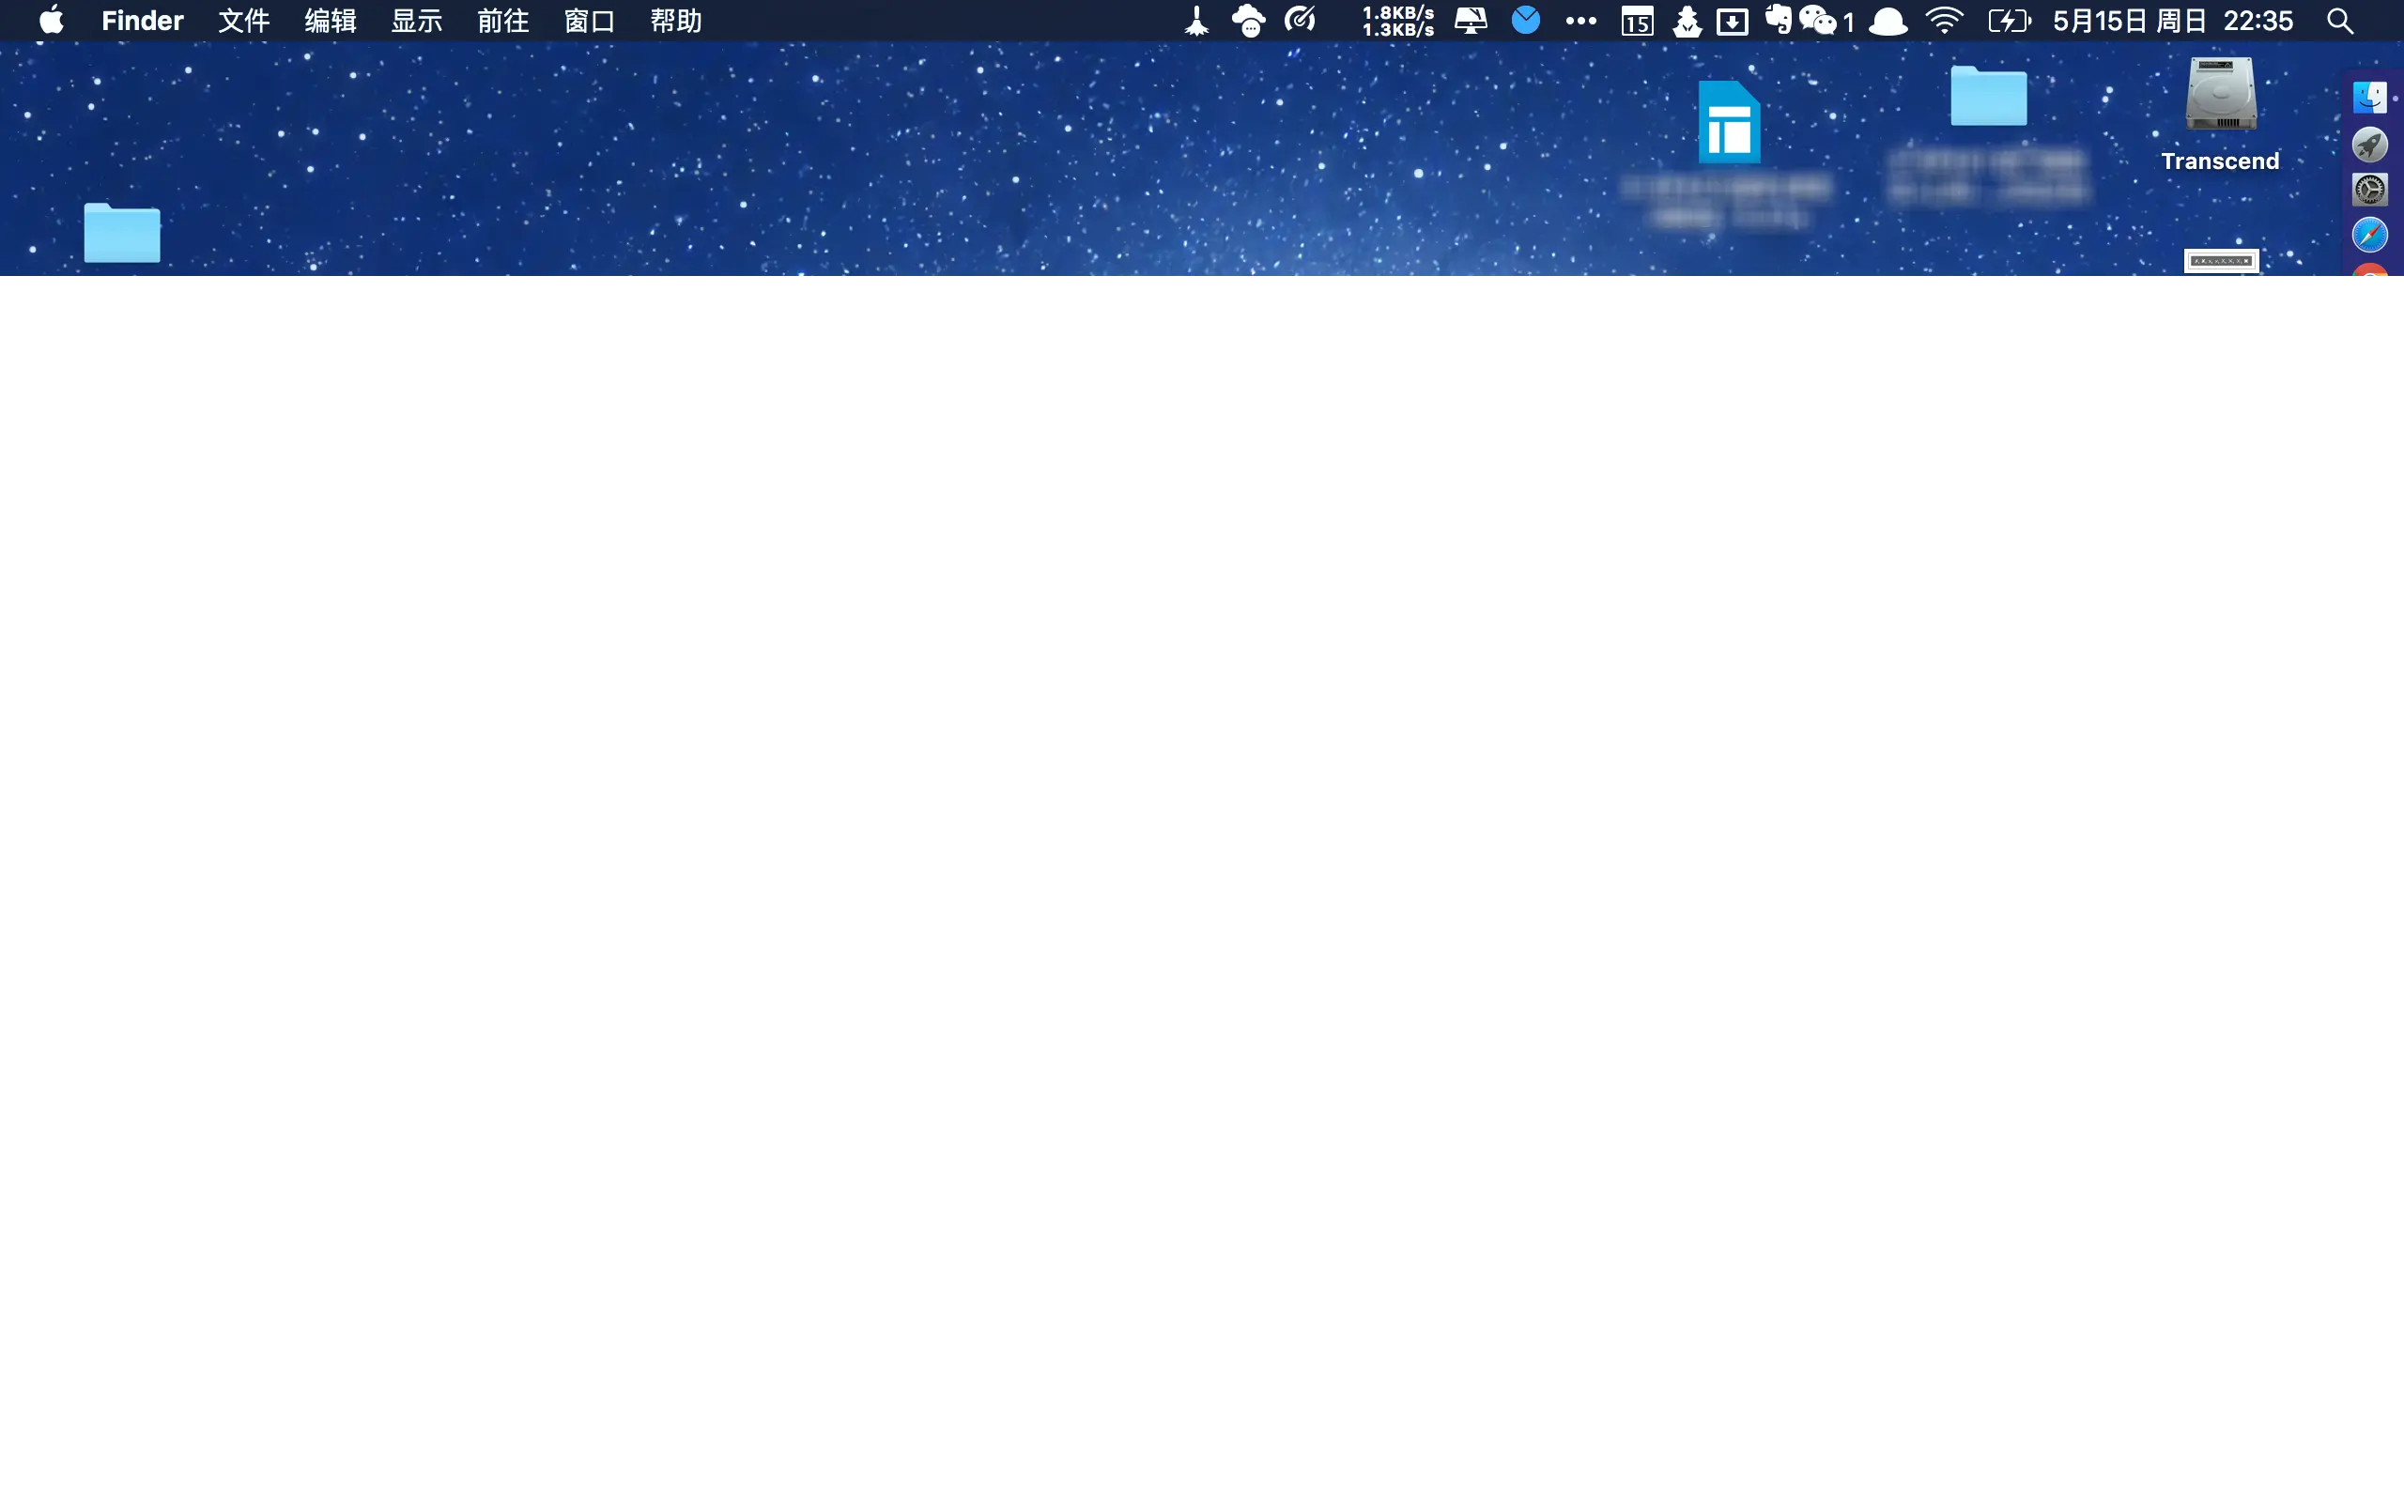
Task: Open the network speed monitor readout
Action: 1397,21
